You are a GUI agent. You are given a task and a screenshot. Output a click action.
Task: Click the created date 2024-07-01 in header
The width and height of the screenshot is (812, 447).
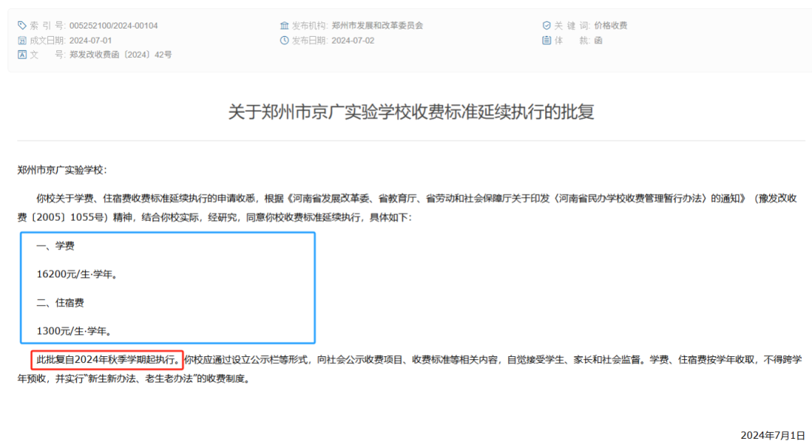coord(90,41)
